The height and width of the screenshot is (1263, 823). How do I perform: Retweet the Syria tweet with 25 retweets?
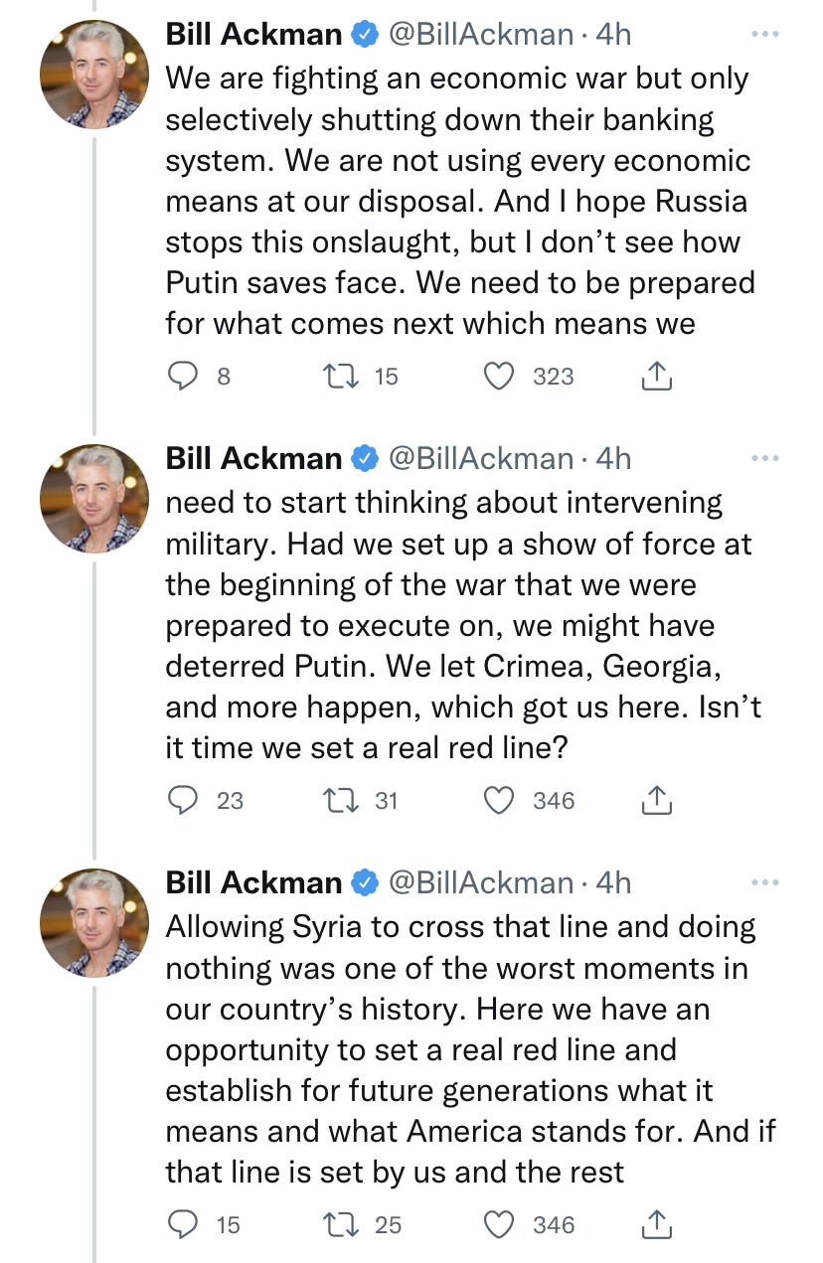click(x=338, y=1224)
